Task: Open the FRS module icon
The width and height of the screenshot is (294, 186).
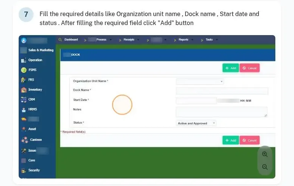Action: (x=24, y=80)
